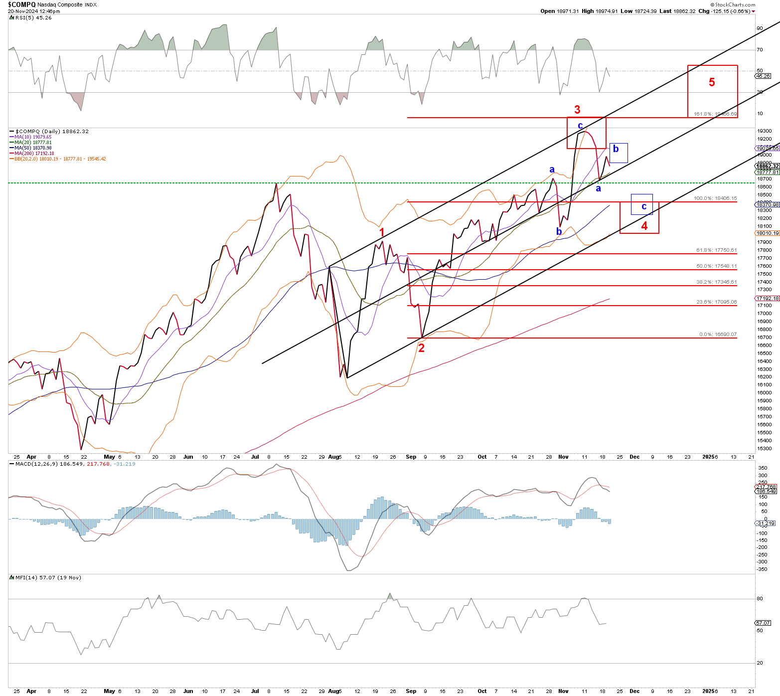Click the '61.8%: 17750.61' Fibonacci label
The width and height of the screenshot is (780, 696).
point(716,250)
